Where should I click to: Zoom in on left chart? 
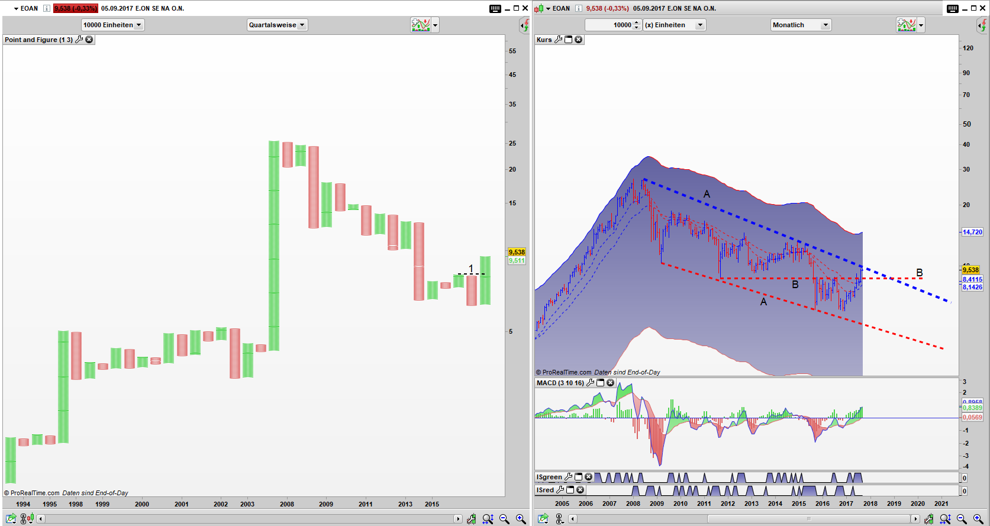coord(521,519)
